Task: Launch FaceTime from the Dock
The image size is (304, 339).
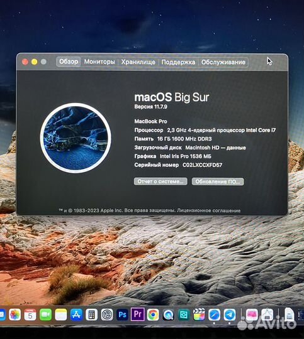Action: pos(45,315)
